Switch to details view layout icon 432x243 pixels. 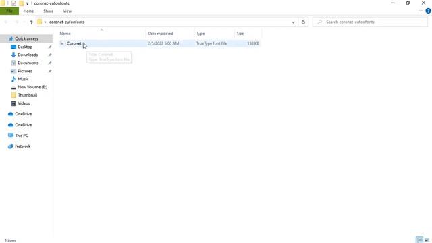point(419,240)
